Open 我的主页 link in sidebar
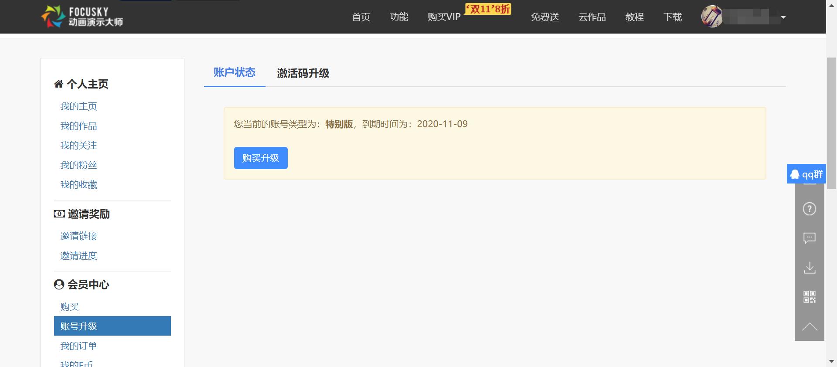837x367 pixels. [78, 106]
